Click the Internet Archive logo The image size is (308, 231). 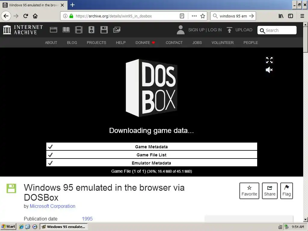[23, 30]
